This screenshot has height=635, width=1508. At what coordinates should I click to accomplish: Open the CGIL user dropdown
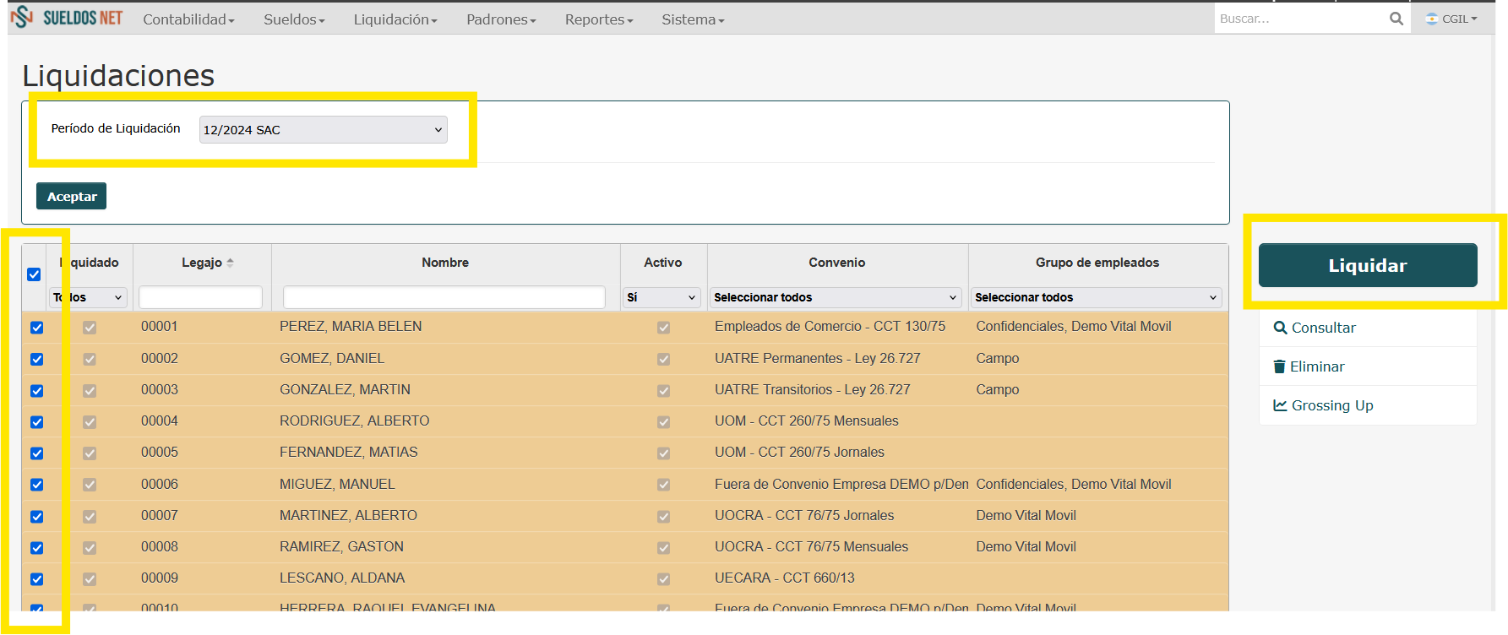coord(1451,19)
